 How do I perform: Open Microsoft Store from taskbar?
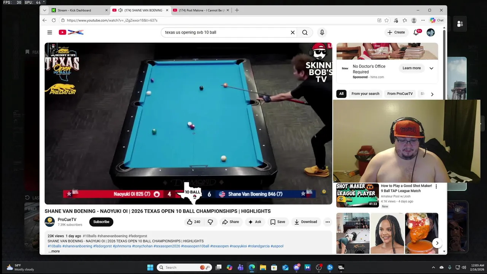click(274, 268)
